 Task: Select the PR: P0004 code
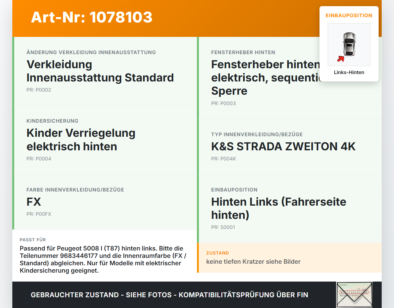point(39,159)
